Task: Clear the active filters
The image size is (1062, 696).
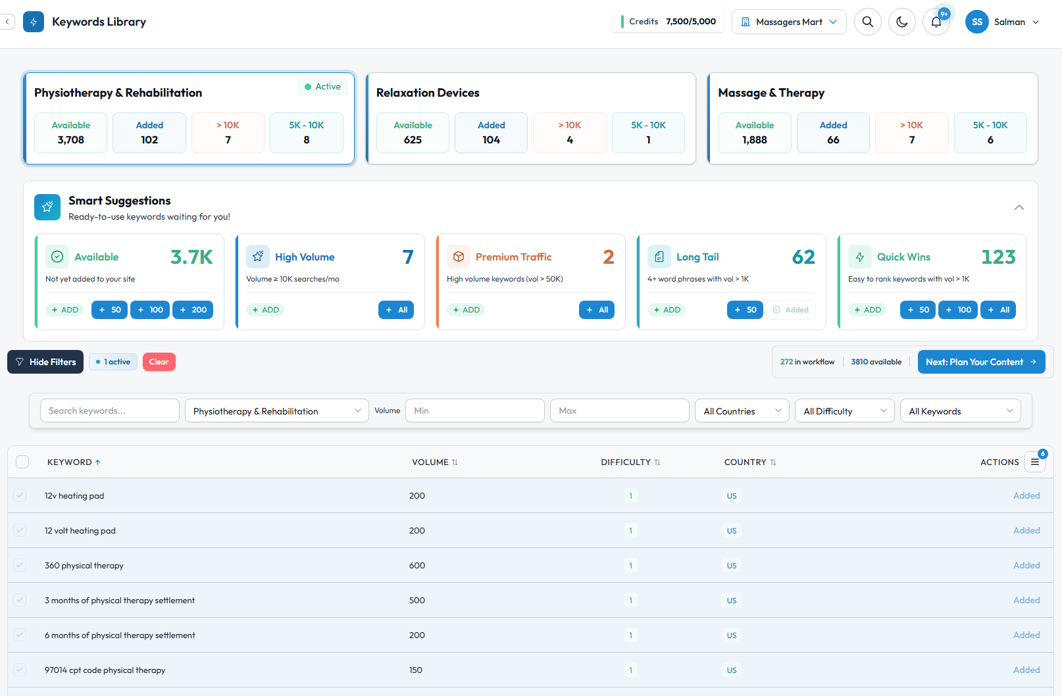Action: (159, 362)
